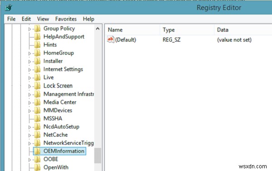This screenshot has height=171, width=272.
Task: Open the File menu
Action: 11,19
